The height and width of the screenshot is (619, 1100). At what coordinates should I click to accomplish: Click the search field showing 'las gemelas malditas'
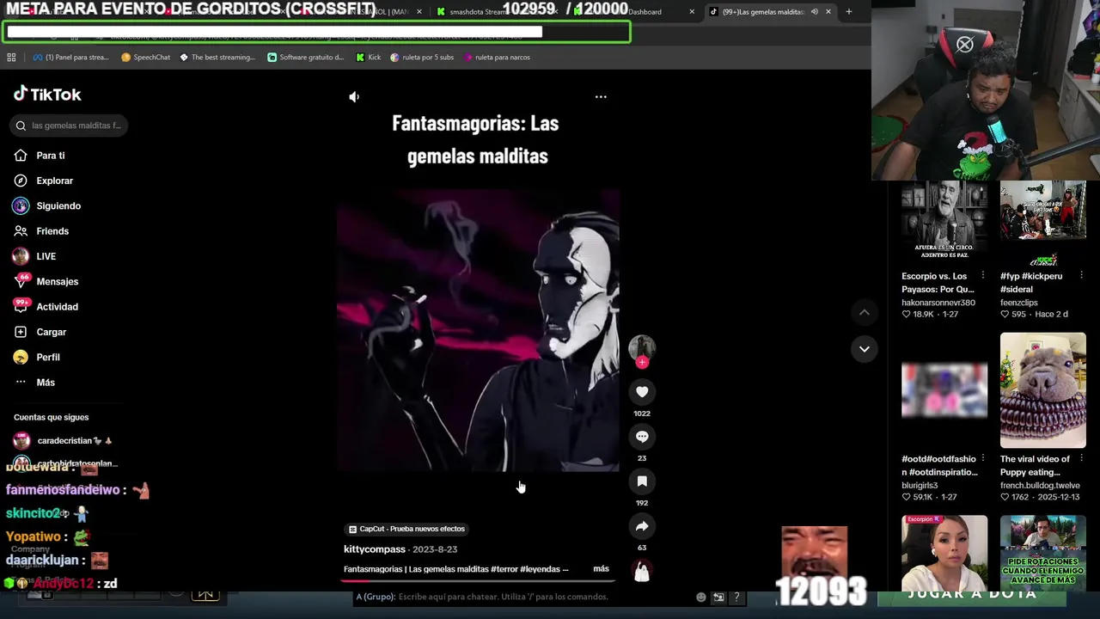tap(70, 126)
